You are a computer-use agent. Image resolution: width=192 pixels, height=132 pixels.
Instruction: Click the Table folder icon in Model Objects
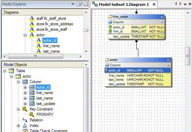click(11, 71)
